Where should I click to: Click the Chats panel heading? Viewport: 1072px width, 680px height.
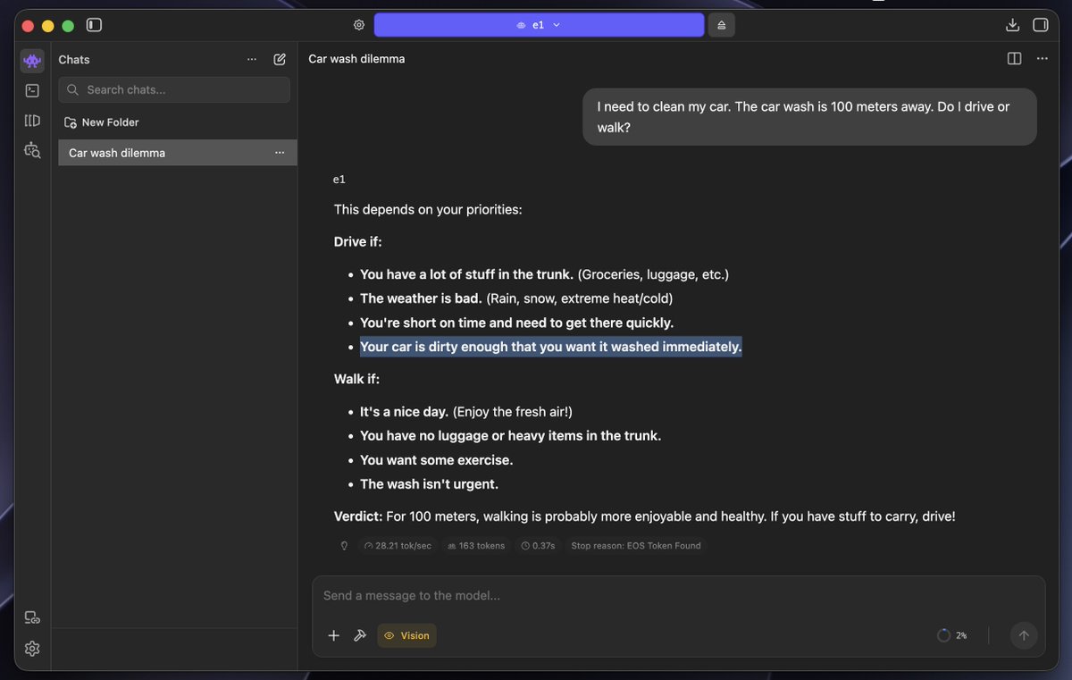(x=74, y=59)
